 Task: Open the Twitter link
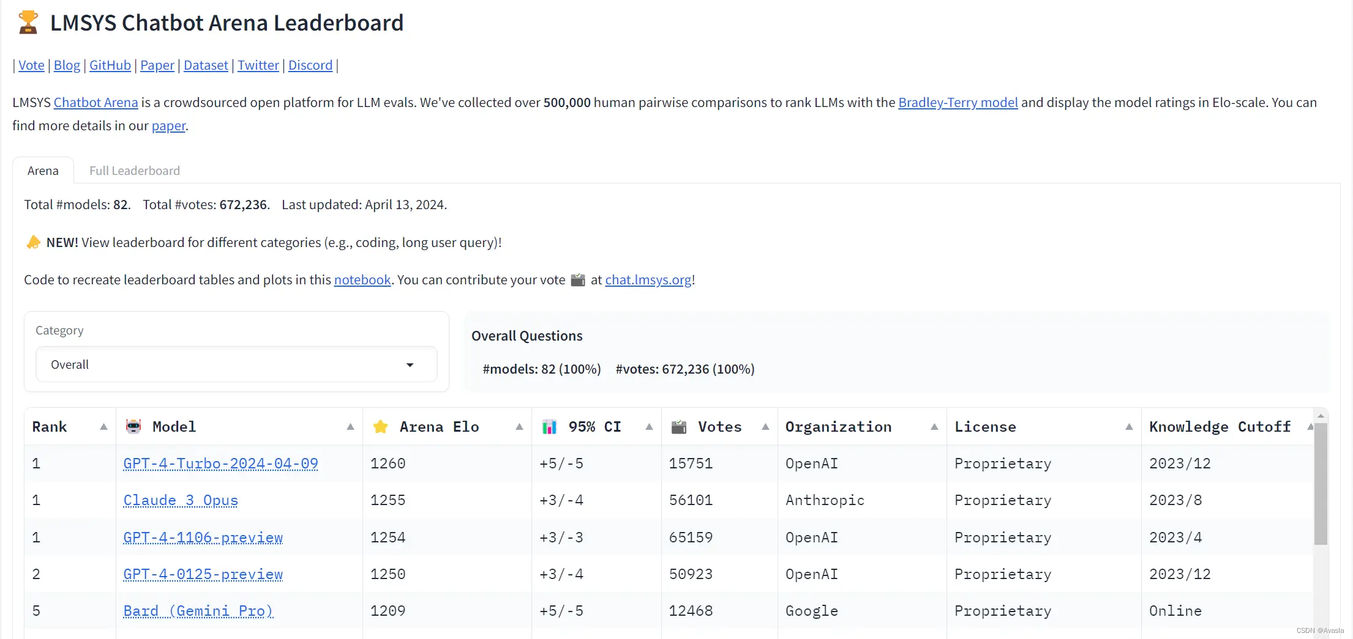258,65
